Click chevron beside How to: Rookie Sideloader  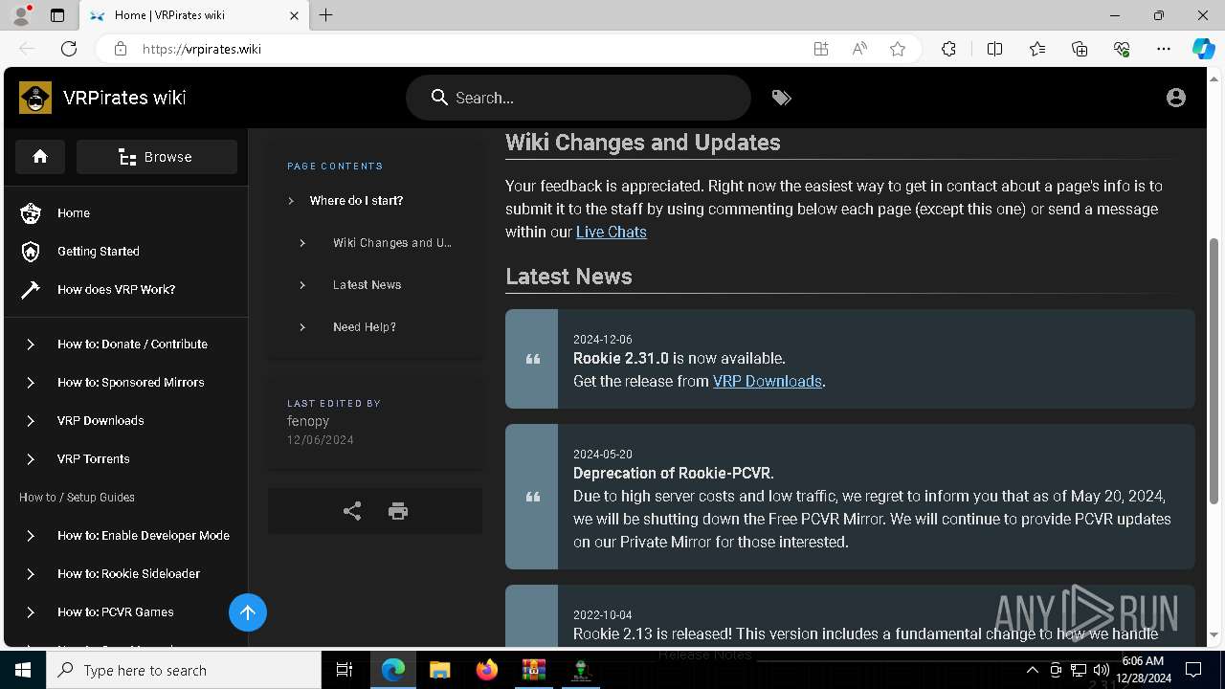[31, 574]
